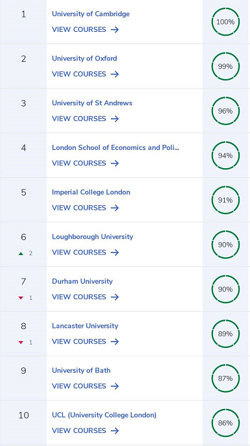
Task: Open UCL (University College London) link
Action: point(104,415)
